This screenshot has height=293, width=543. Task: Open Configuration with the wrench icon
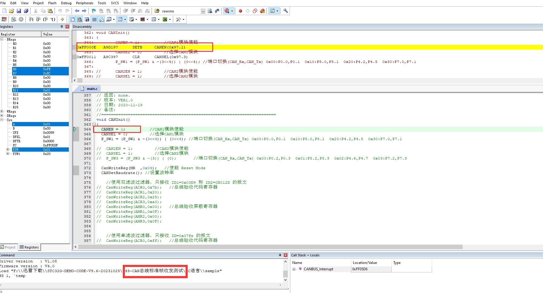coord(285,11)
